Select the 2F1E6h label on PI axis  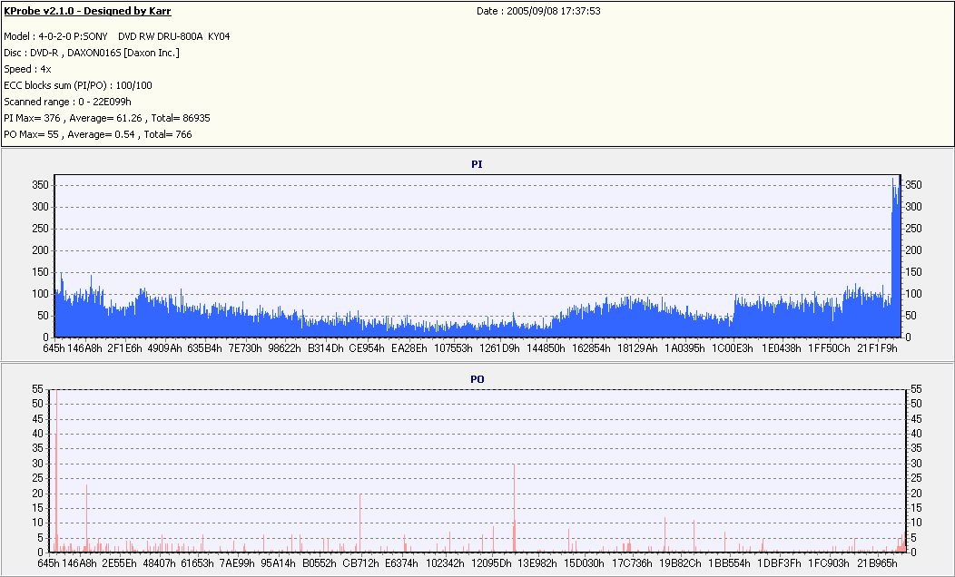pos(124,348)
